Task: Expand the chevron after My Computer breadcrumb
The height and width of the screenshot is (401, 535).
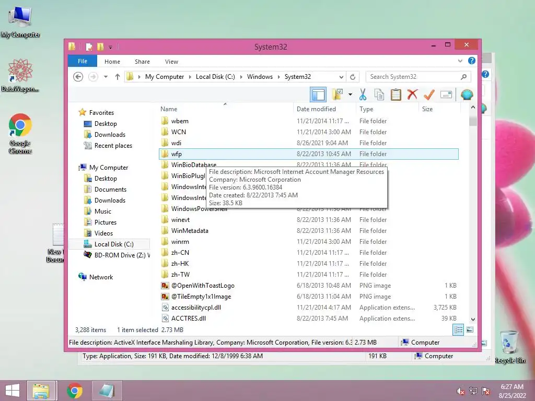Action: coord(190,77)
